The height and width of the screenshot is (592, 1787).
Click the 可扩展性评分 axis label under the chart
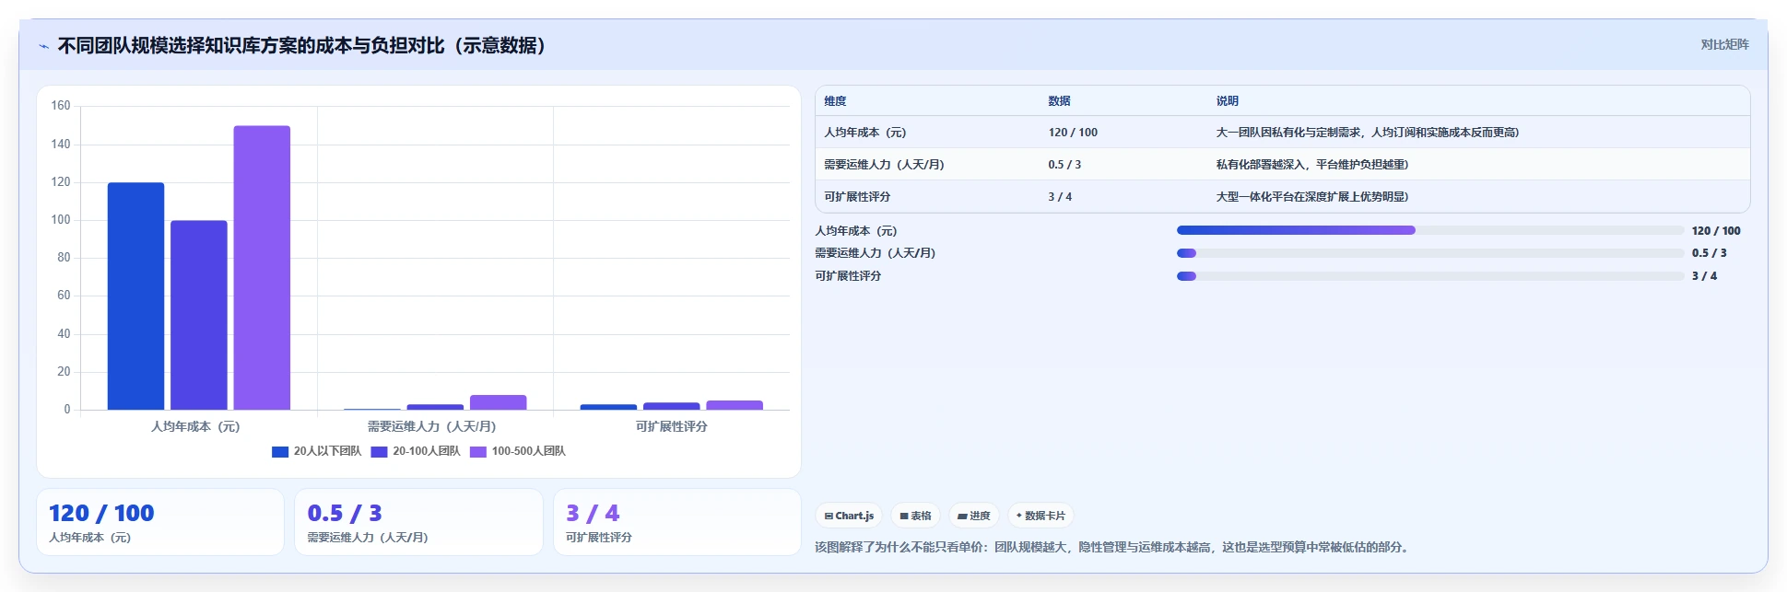pos(671,426)
